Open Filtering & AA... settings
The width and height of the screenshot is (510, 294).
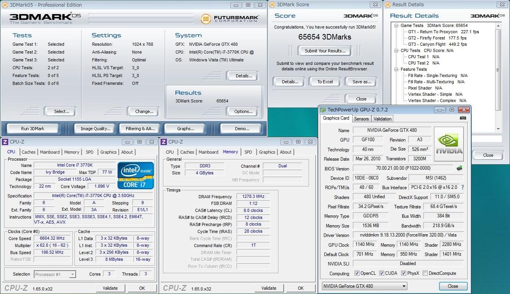click(x=140, y=129)
